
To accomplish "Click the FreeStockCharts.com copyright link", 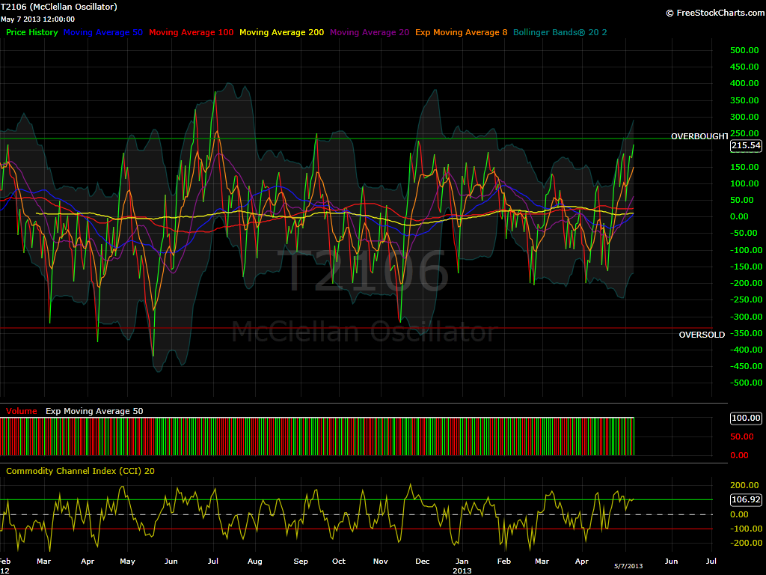I will [715, 13].
